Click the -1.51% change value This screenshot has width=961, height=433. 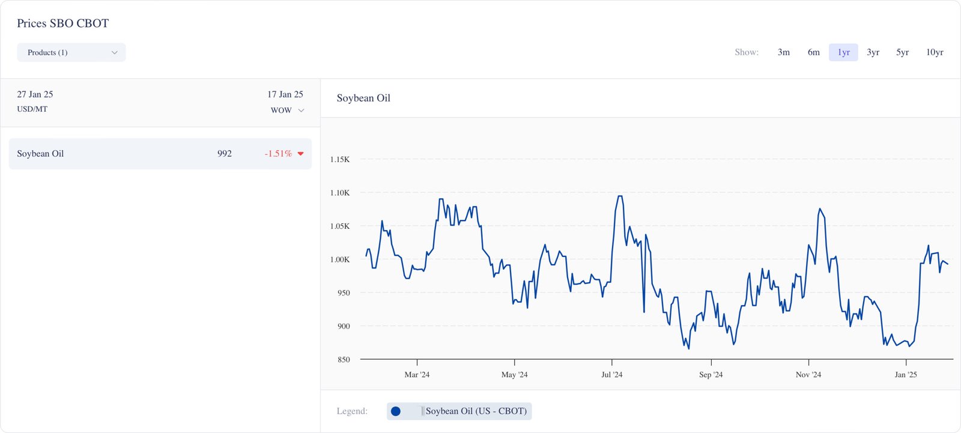[278, 154]
